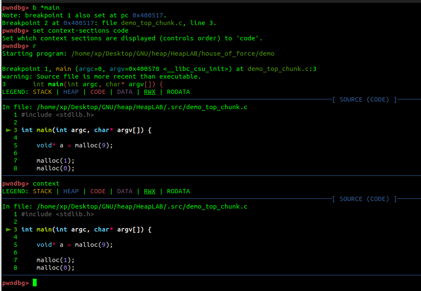Click HEAP in the upper legend line
The height and width of the screenshot is (291, 421).
click(71, 92)
